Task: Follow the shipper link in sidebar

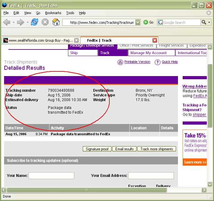Action: click(x=199, y=115)
